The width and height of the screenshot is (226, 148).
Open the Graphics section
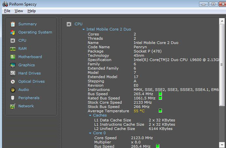27,65
